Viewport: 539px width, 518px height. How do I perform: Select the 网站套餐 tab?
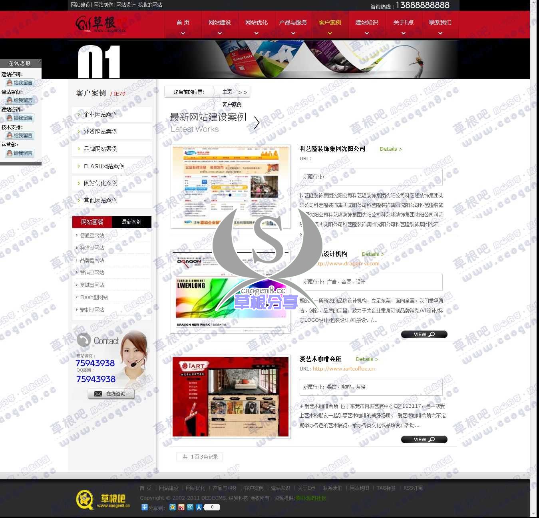[x=92, y=222]
